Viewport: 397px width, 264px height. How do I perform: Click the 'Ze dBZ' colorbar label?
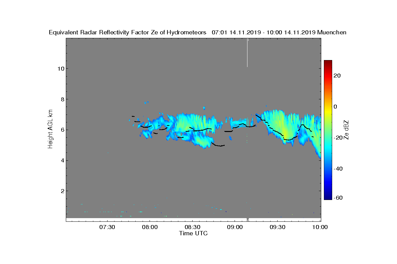[347, 130]
